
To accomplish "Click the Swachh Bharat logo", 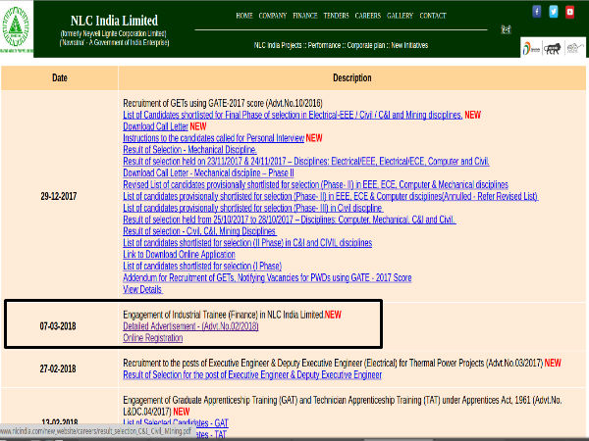I will pyautogui.click(x=574, y=48).
